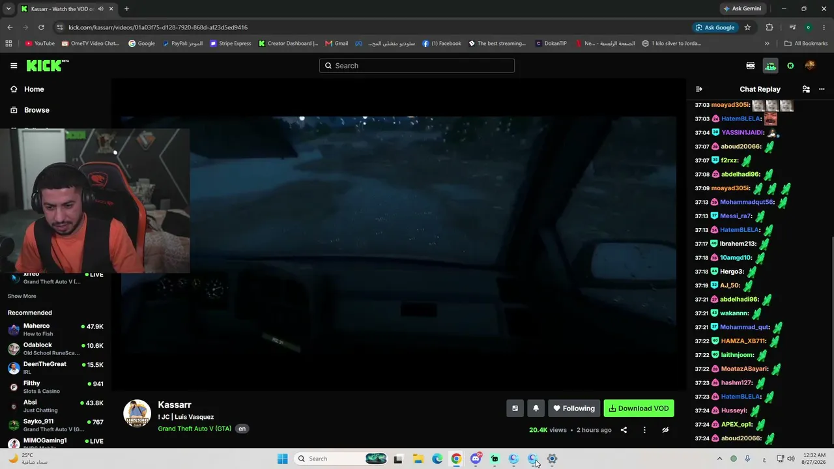834x469 pixels.
Task: Open a new Chrome tab
Action: (x=126, y=9)
